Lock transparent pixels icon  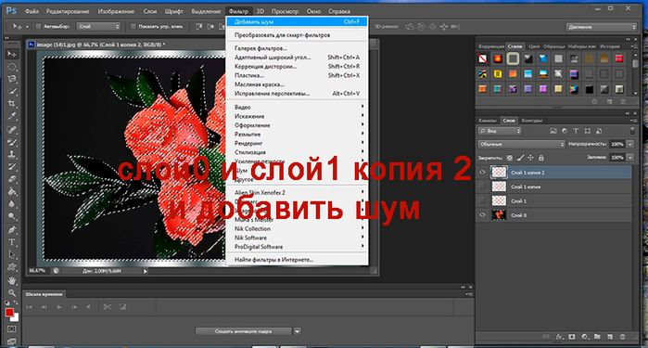510,158
